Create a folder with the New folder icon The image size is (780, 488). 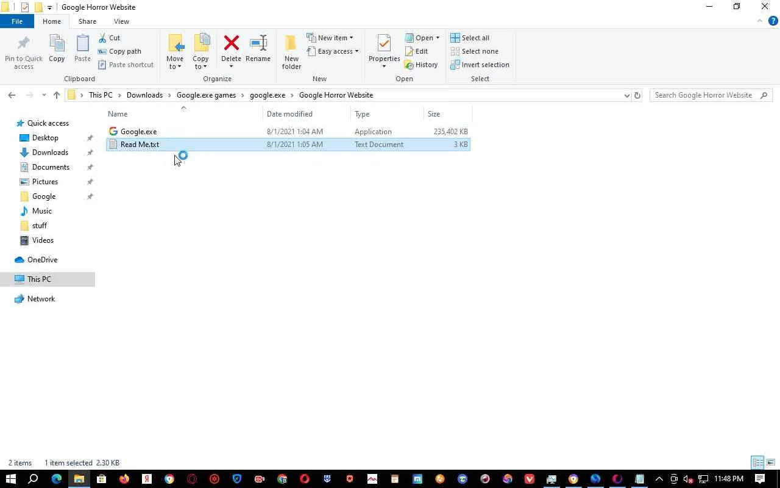tap(291, 44)
